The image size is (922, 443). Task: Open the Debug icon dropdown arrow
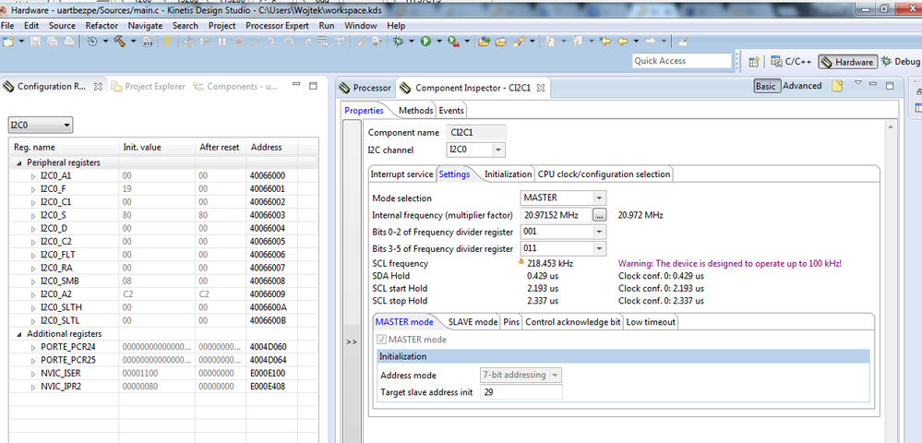pyautogui.click(x=412, y=42)
